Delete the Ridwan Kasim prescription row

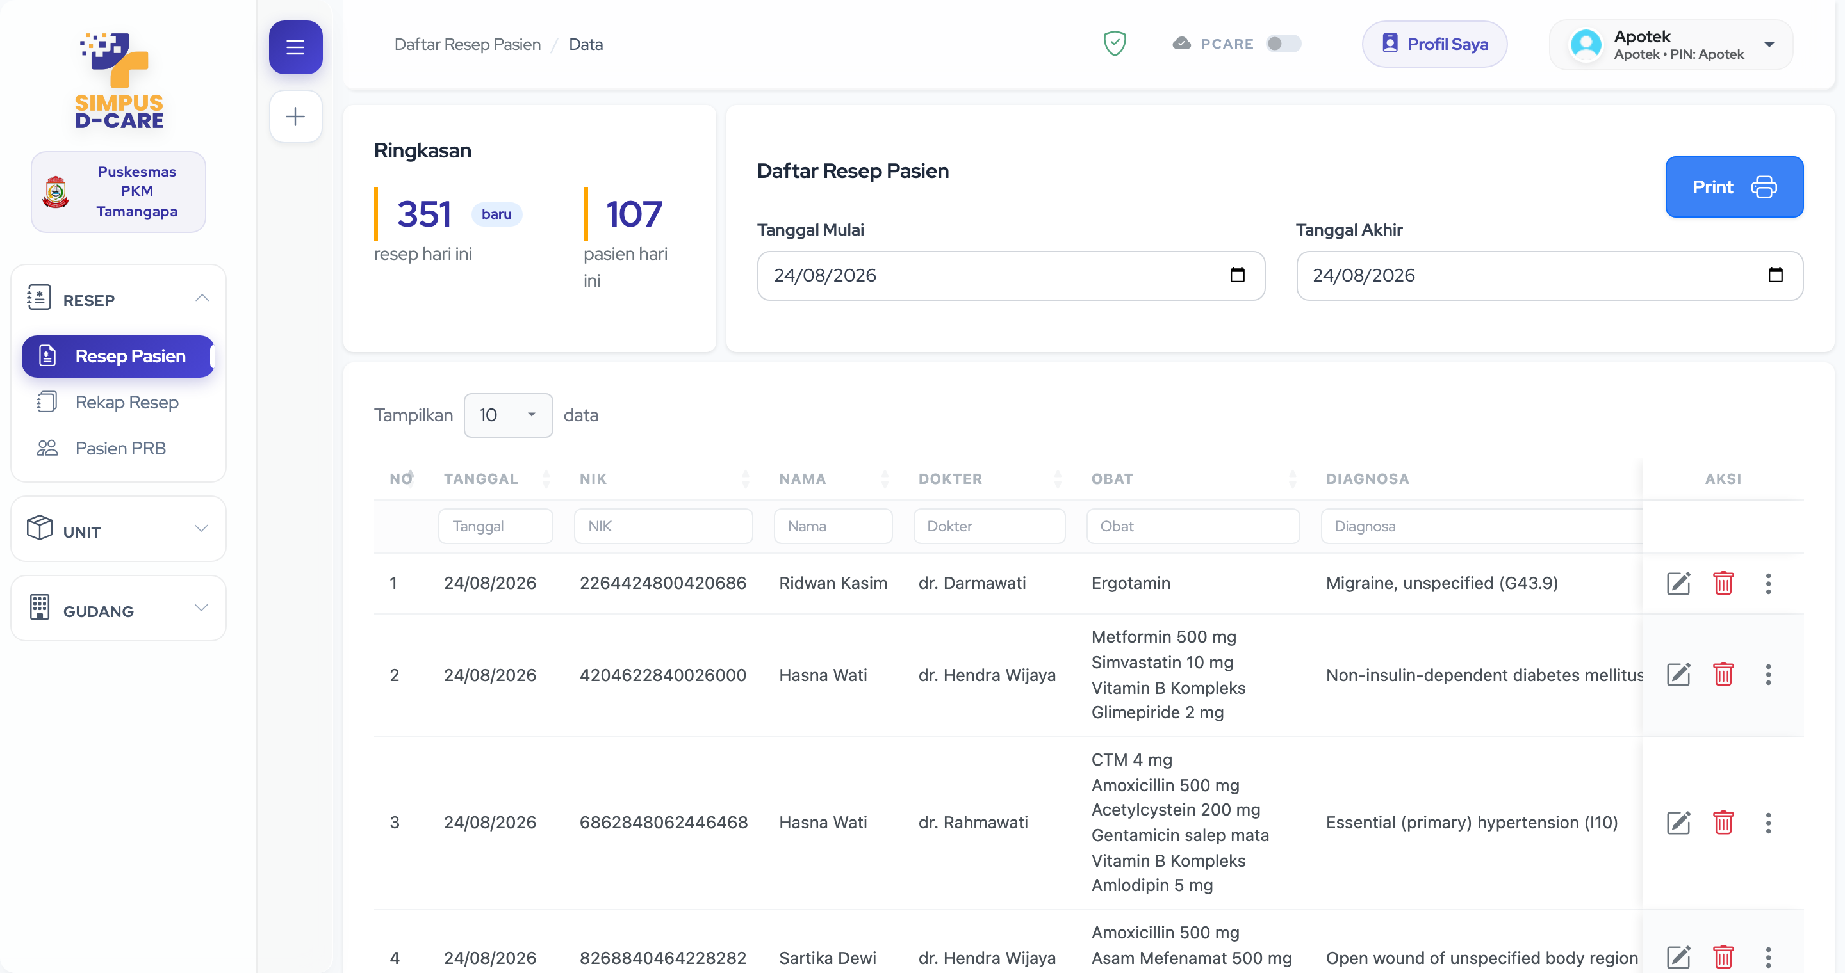point(1723,583)
